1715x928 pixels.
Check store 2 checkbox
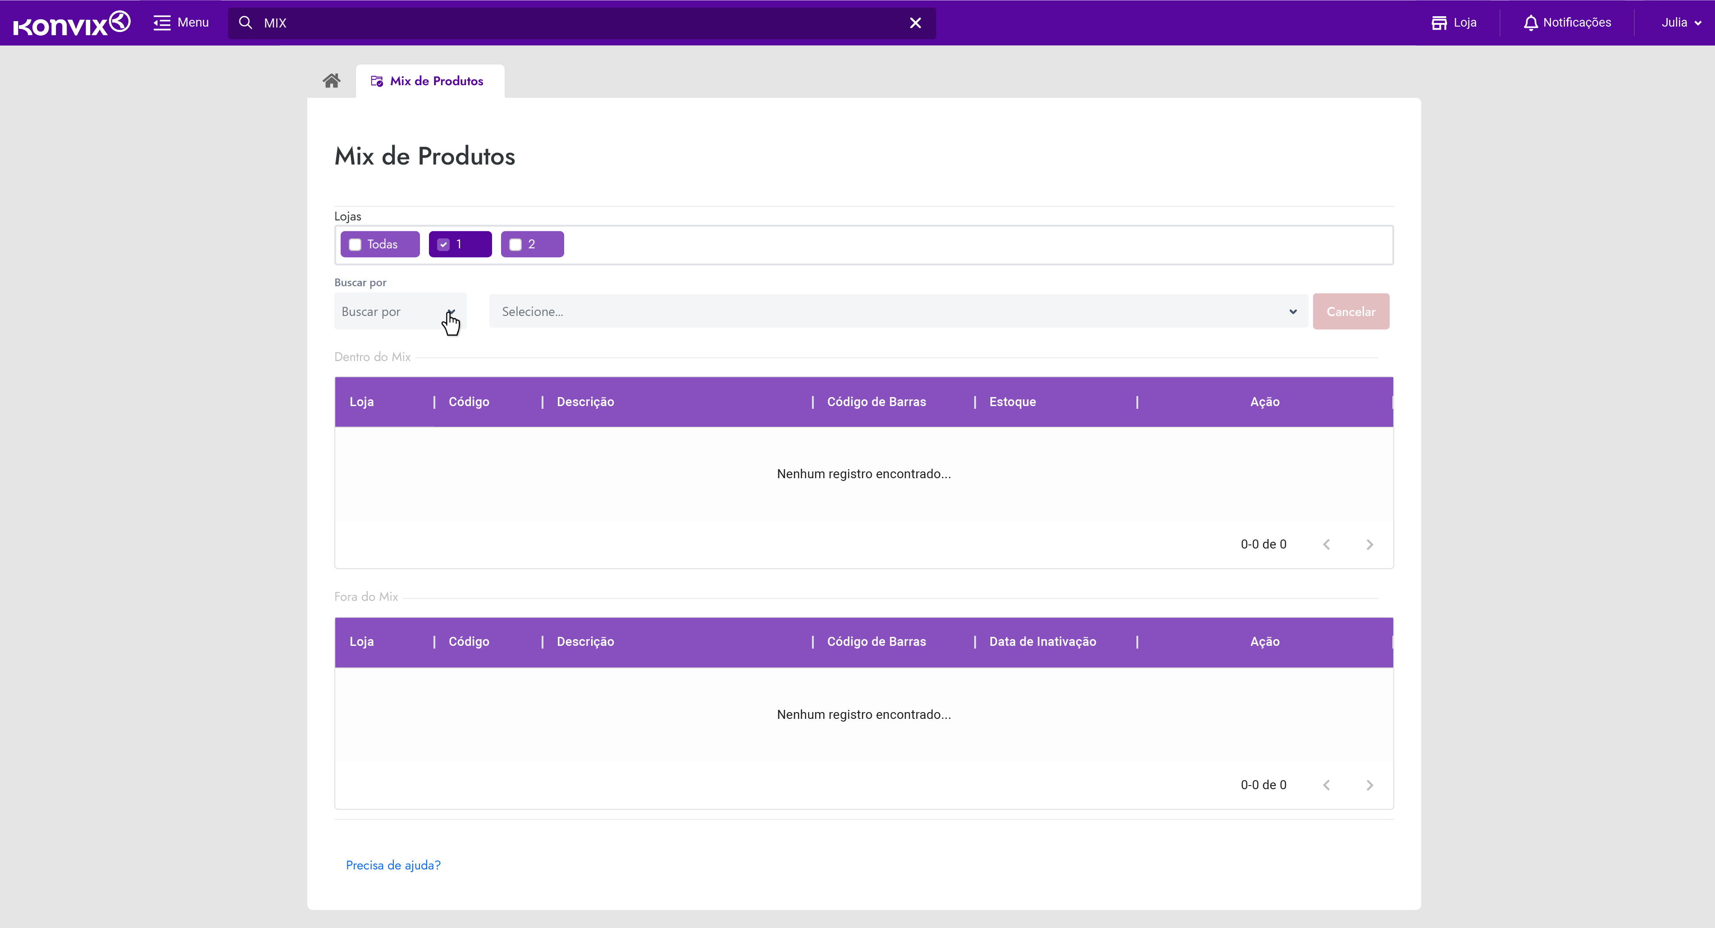click(515, 244)
